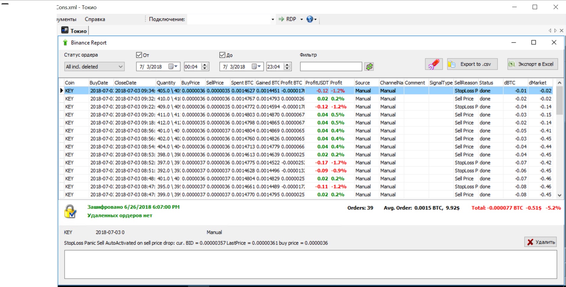Image resolution: width=566 pixels, height=287 pixels.
Task: Toggle the От date checkbox
Action: pos(139,55)
